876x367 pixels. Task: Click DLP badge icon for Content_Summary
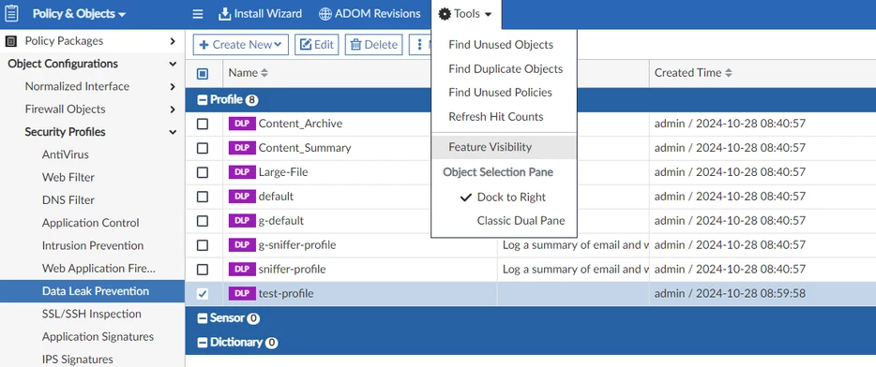click(242, 148)
